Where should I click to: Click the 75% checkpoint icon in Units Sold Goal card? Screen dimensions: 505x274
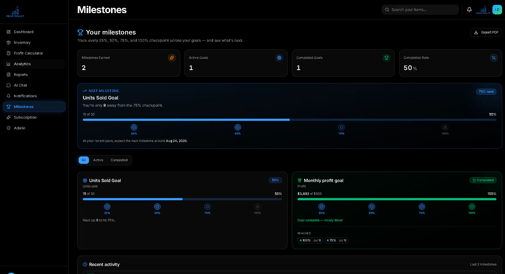[x=207, y=207]
